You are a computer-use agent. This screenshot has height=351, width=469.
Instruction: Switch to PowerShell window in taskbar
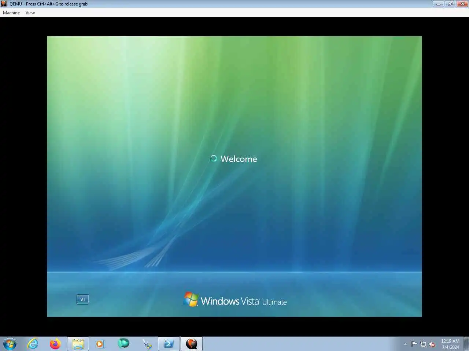[x=169, y=344]
